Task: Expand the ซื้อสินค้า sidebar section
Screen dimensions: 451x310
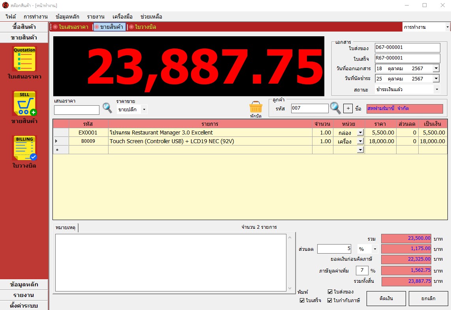Action: [x=24, y=27]
